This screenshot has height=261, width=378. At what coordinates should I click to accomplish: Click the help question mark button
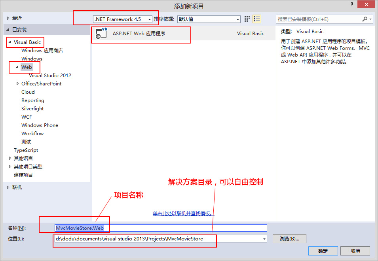click(x=352, y=4)
